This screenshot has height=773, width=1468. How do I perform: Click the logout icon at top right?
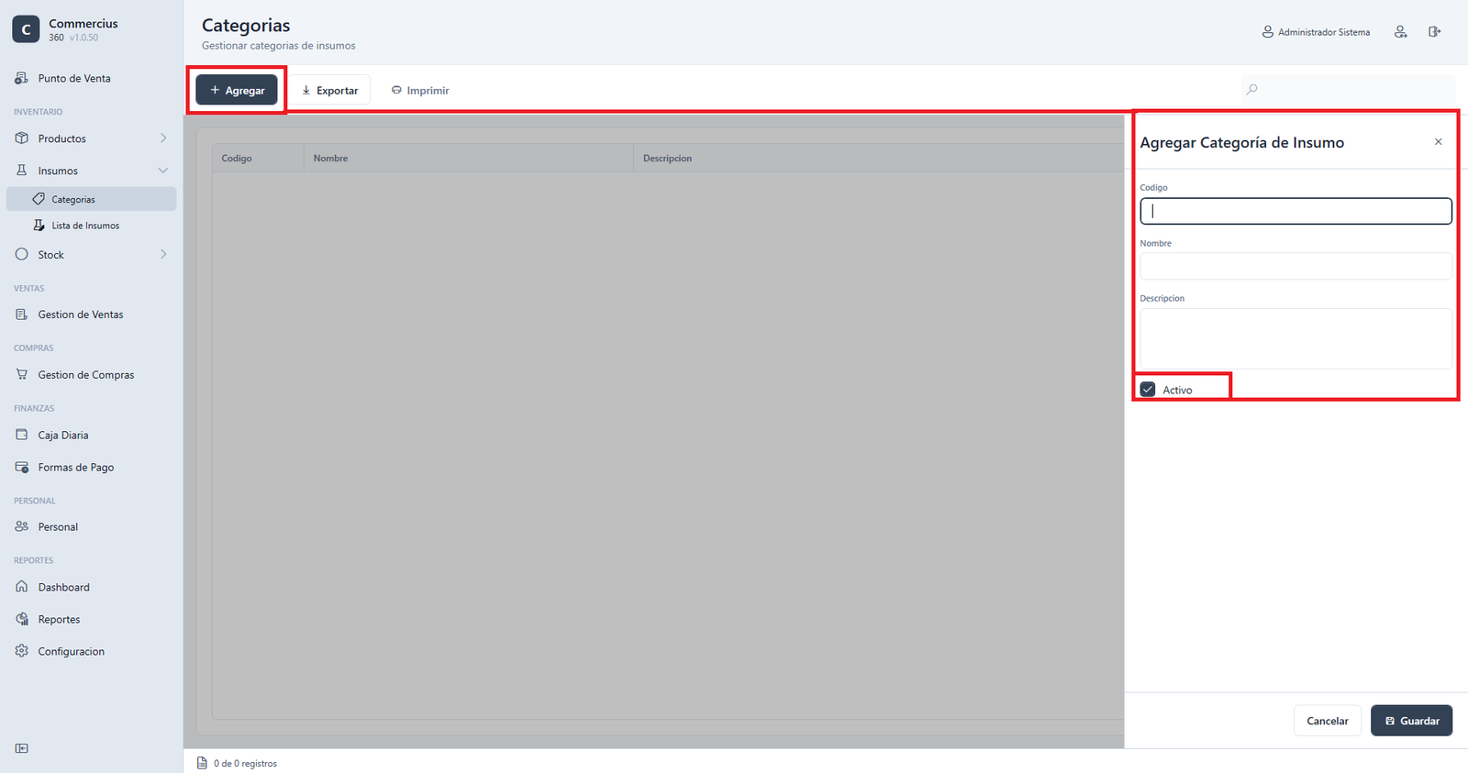(x=1434, y=32)
